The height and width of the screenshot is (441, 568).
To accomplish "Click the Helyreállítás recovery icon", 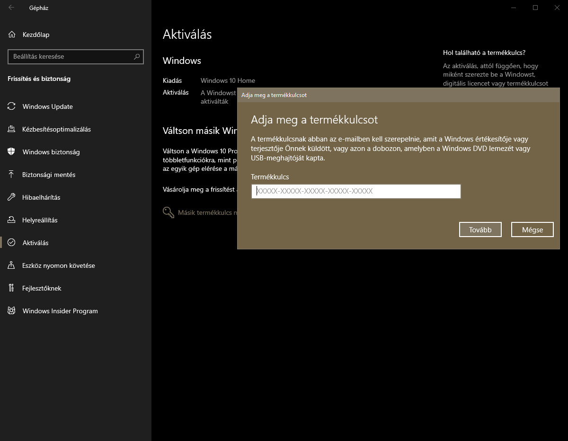I will click(11, 220).
